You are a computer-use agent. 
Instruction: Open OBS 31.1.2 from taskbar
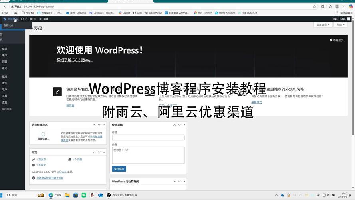click(123, 195)
